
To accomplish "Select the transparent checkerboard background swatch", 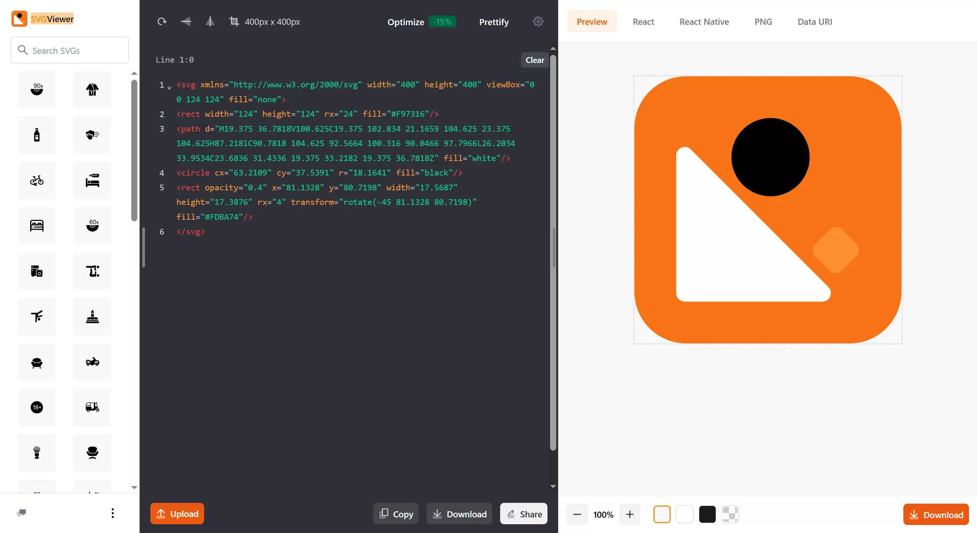I will click(730, 514).
